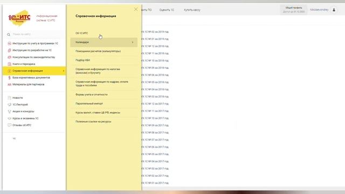Open issue № 09 за 2018 год
Screen dimensions: 345x194
point(155,68)
